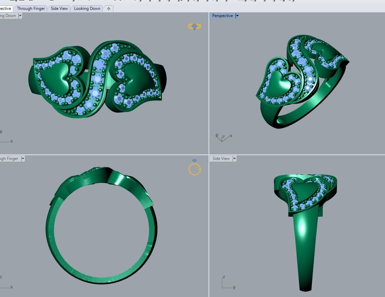
Task: Click the Side View viewport title label
Action: coord(221,159)
